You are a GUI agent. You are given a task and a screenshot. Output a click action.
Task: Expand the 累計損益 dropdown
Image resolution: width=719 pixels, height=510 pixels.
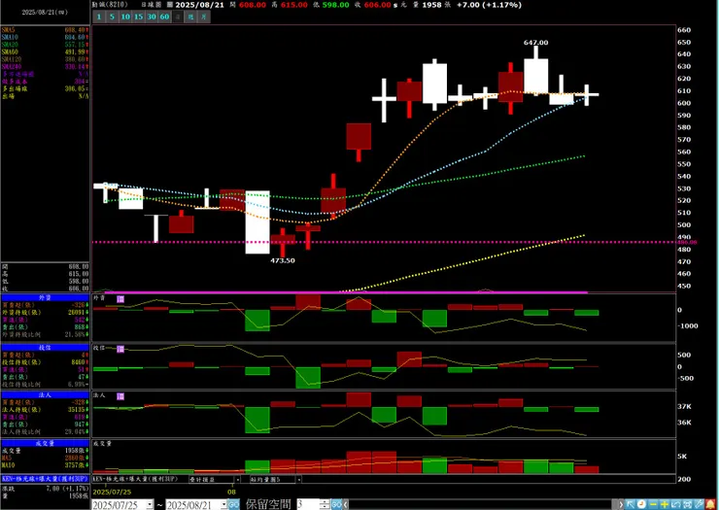click(237, 479)
